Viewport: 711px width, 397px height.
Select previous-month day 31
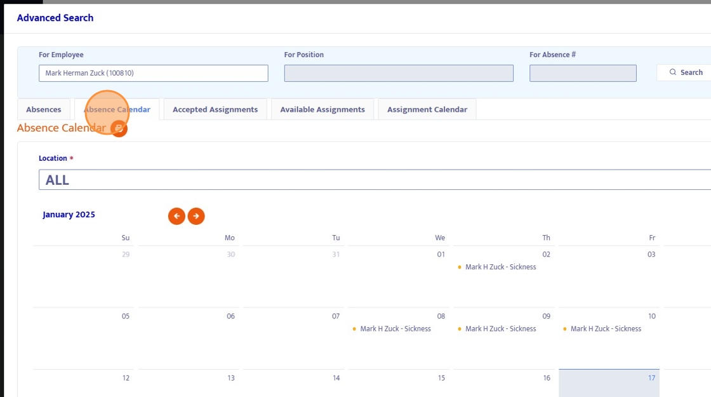pyautogui.click(x=336, y=254)
